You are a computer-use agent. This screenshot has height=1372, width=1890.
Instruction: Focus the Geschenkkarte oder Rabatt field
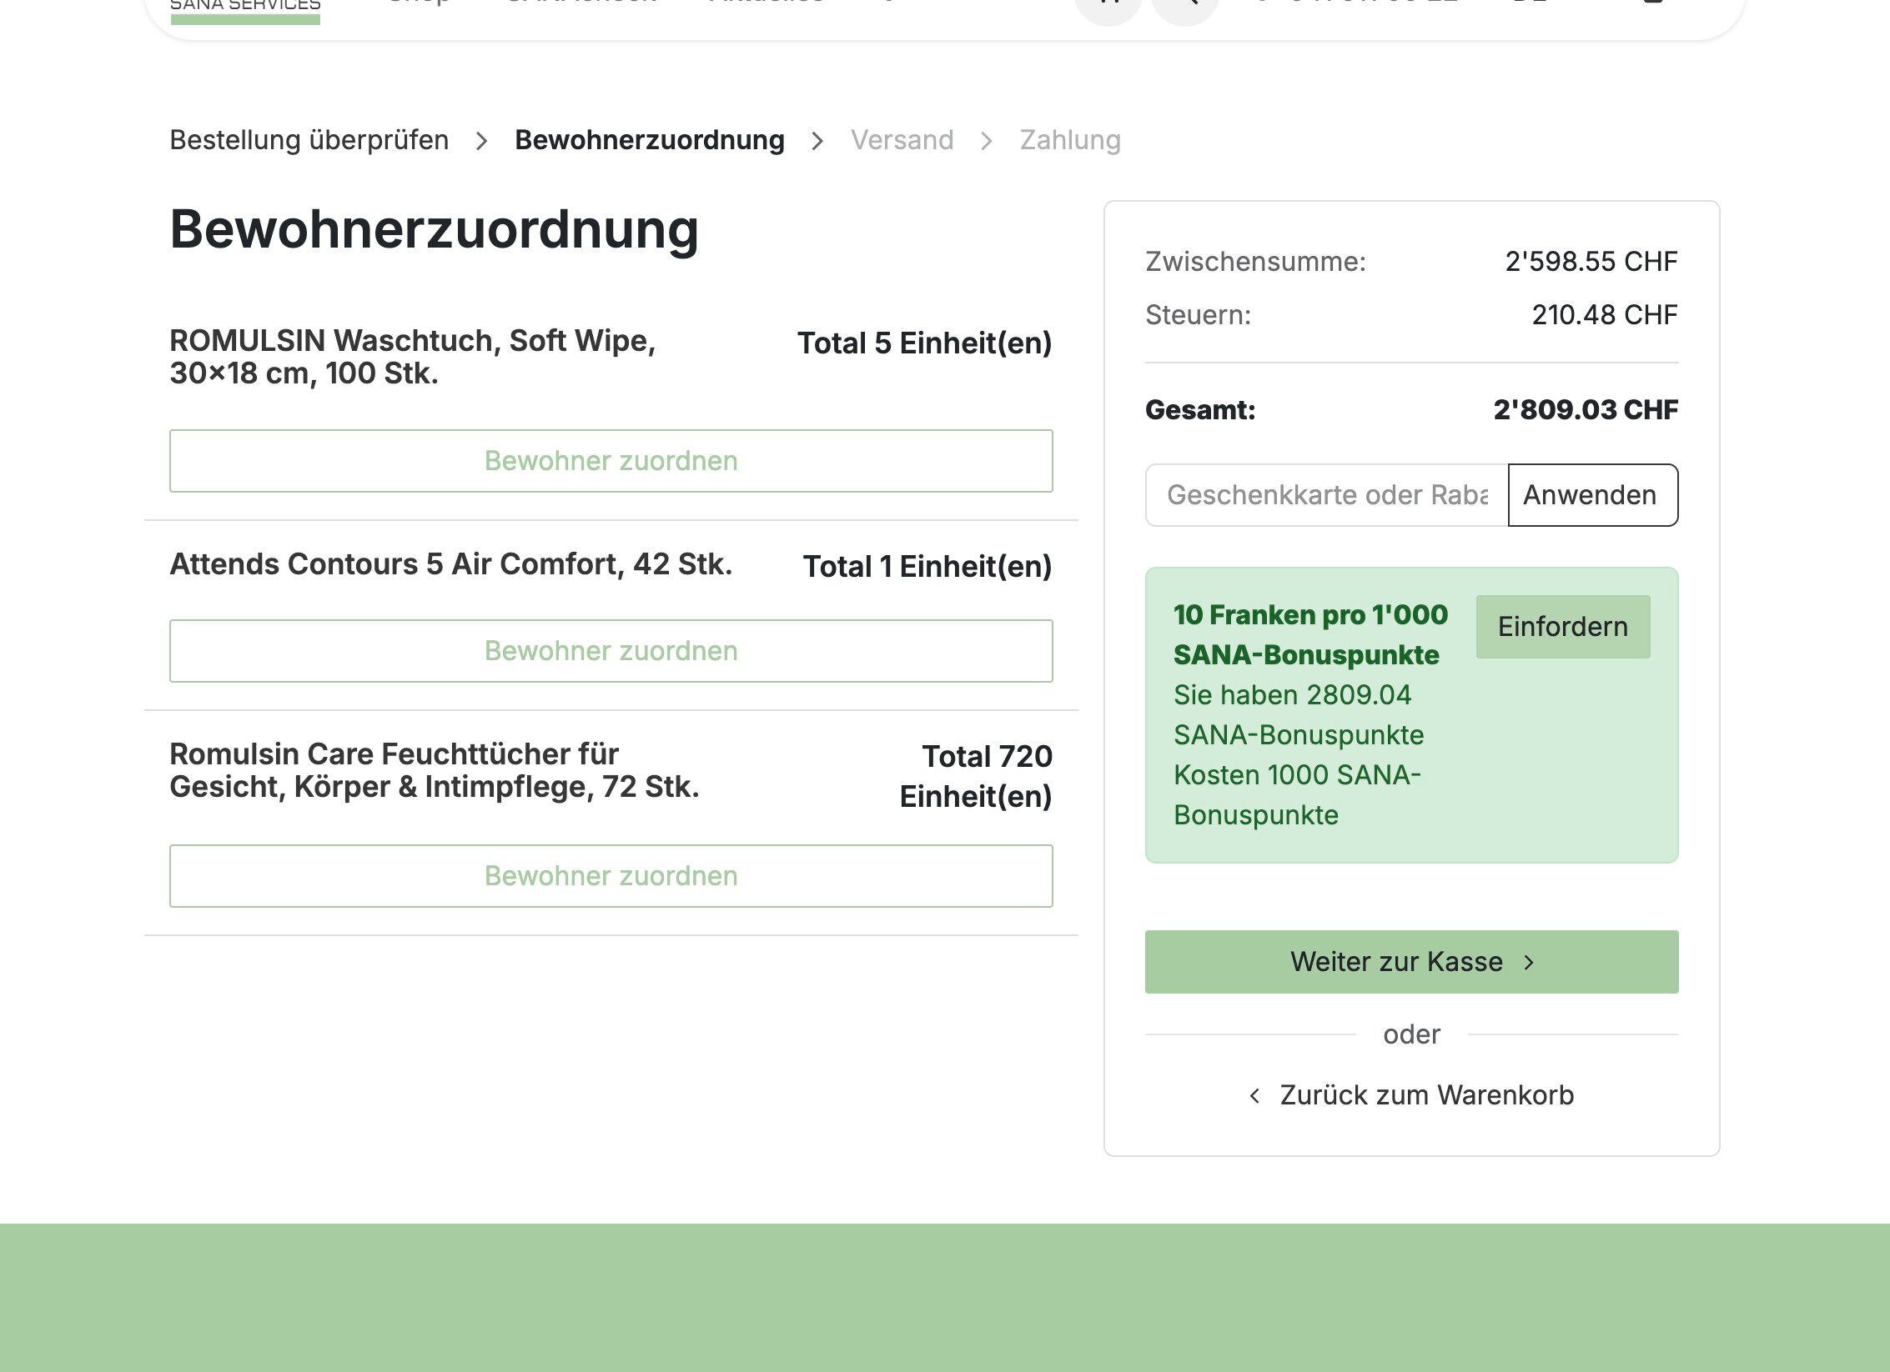(1326, 495)
